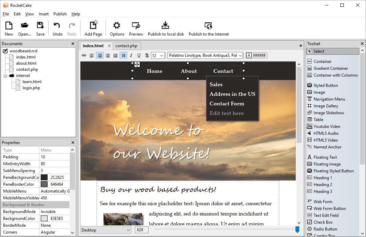Toggle bold formatting off

point(123,55)
